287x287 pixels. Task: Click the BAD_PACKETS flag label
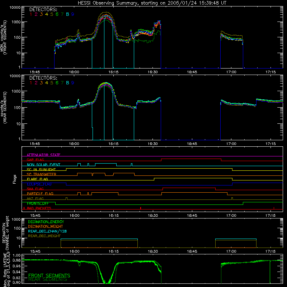pyautogui.click(x=39, y=208)
